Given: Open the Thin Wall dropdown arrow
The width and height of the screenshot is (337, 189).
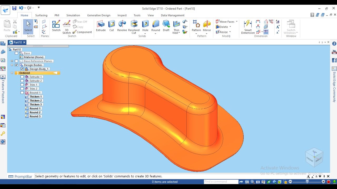Looking at the screenshot, I should click(179, 33).
